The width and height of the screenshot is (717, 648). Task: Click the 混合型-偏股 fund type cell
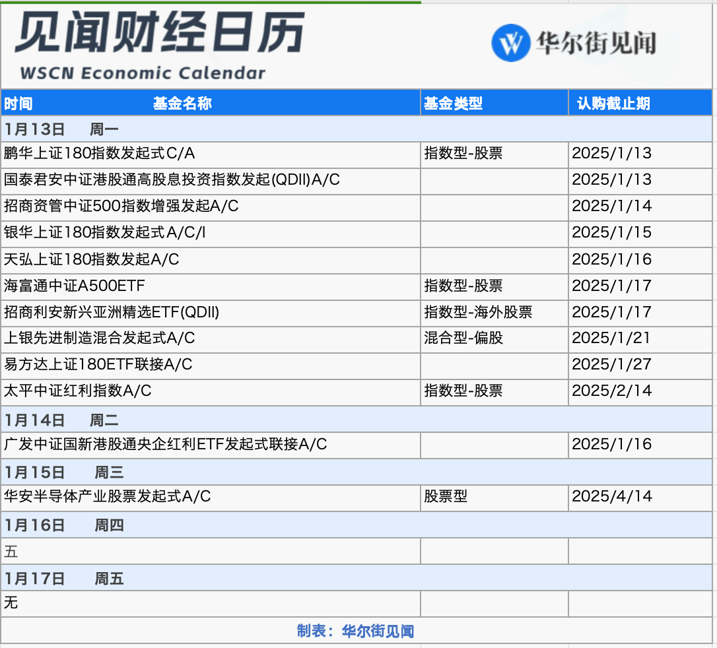tap(463, 338)
